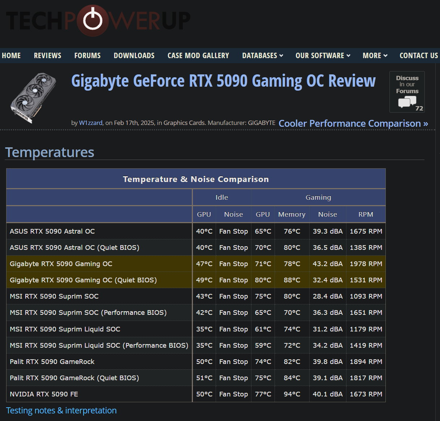This screenshot has width=440, height=421.
Task: Select the ASUS RTX 5090 Astral OC row
Action: [x=196, y=231]
